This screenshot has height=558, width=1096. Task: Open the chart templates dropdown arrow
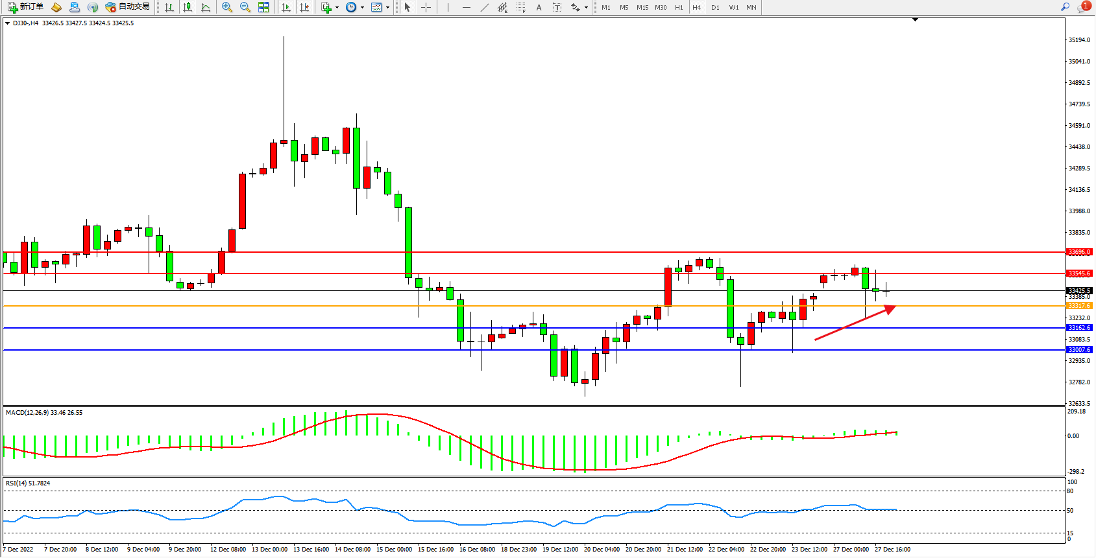pos(387,8)
